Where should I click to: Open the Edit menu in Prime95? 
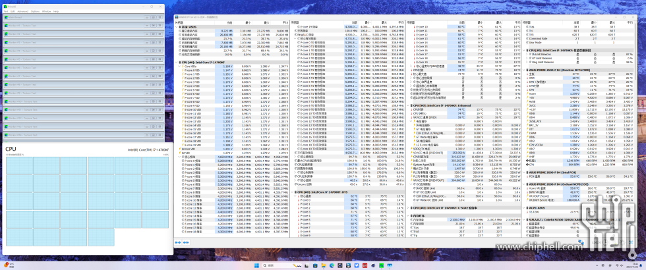[13, 11]
